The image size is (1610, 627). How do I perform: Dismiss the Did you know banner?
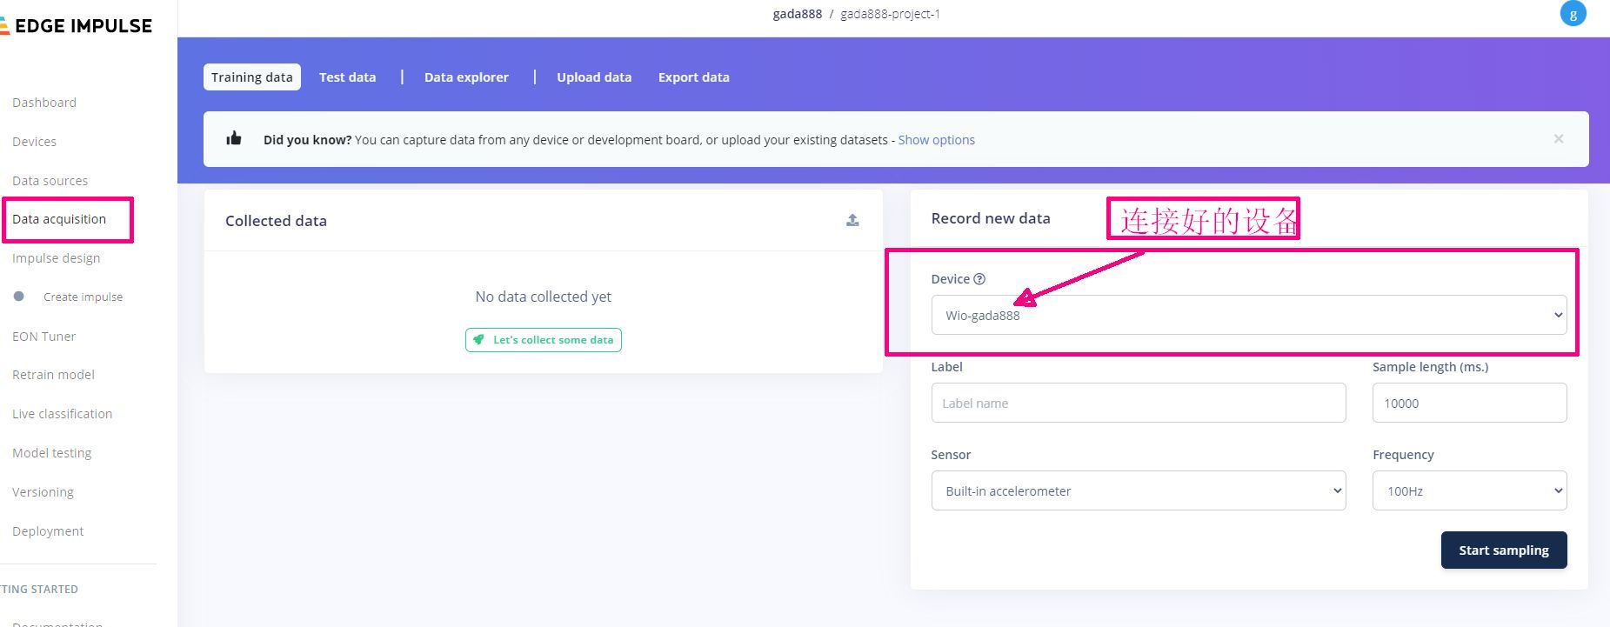[x=1559, y=139]
